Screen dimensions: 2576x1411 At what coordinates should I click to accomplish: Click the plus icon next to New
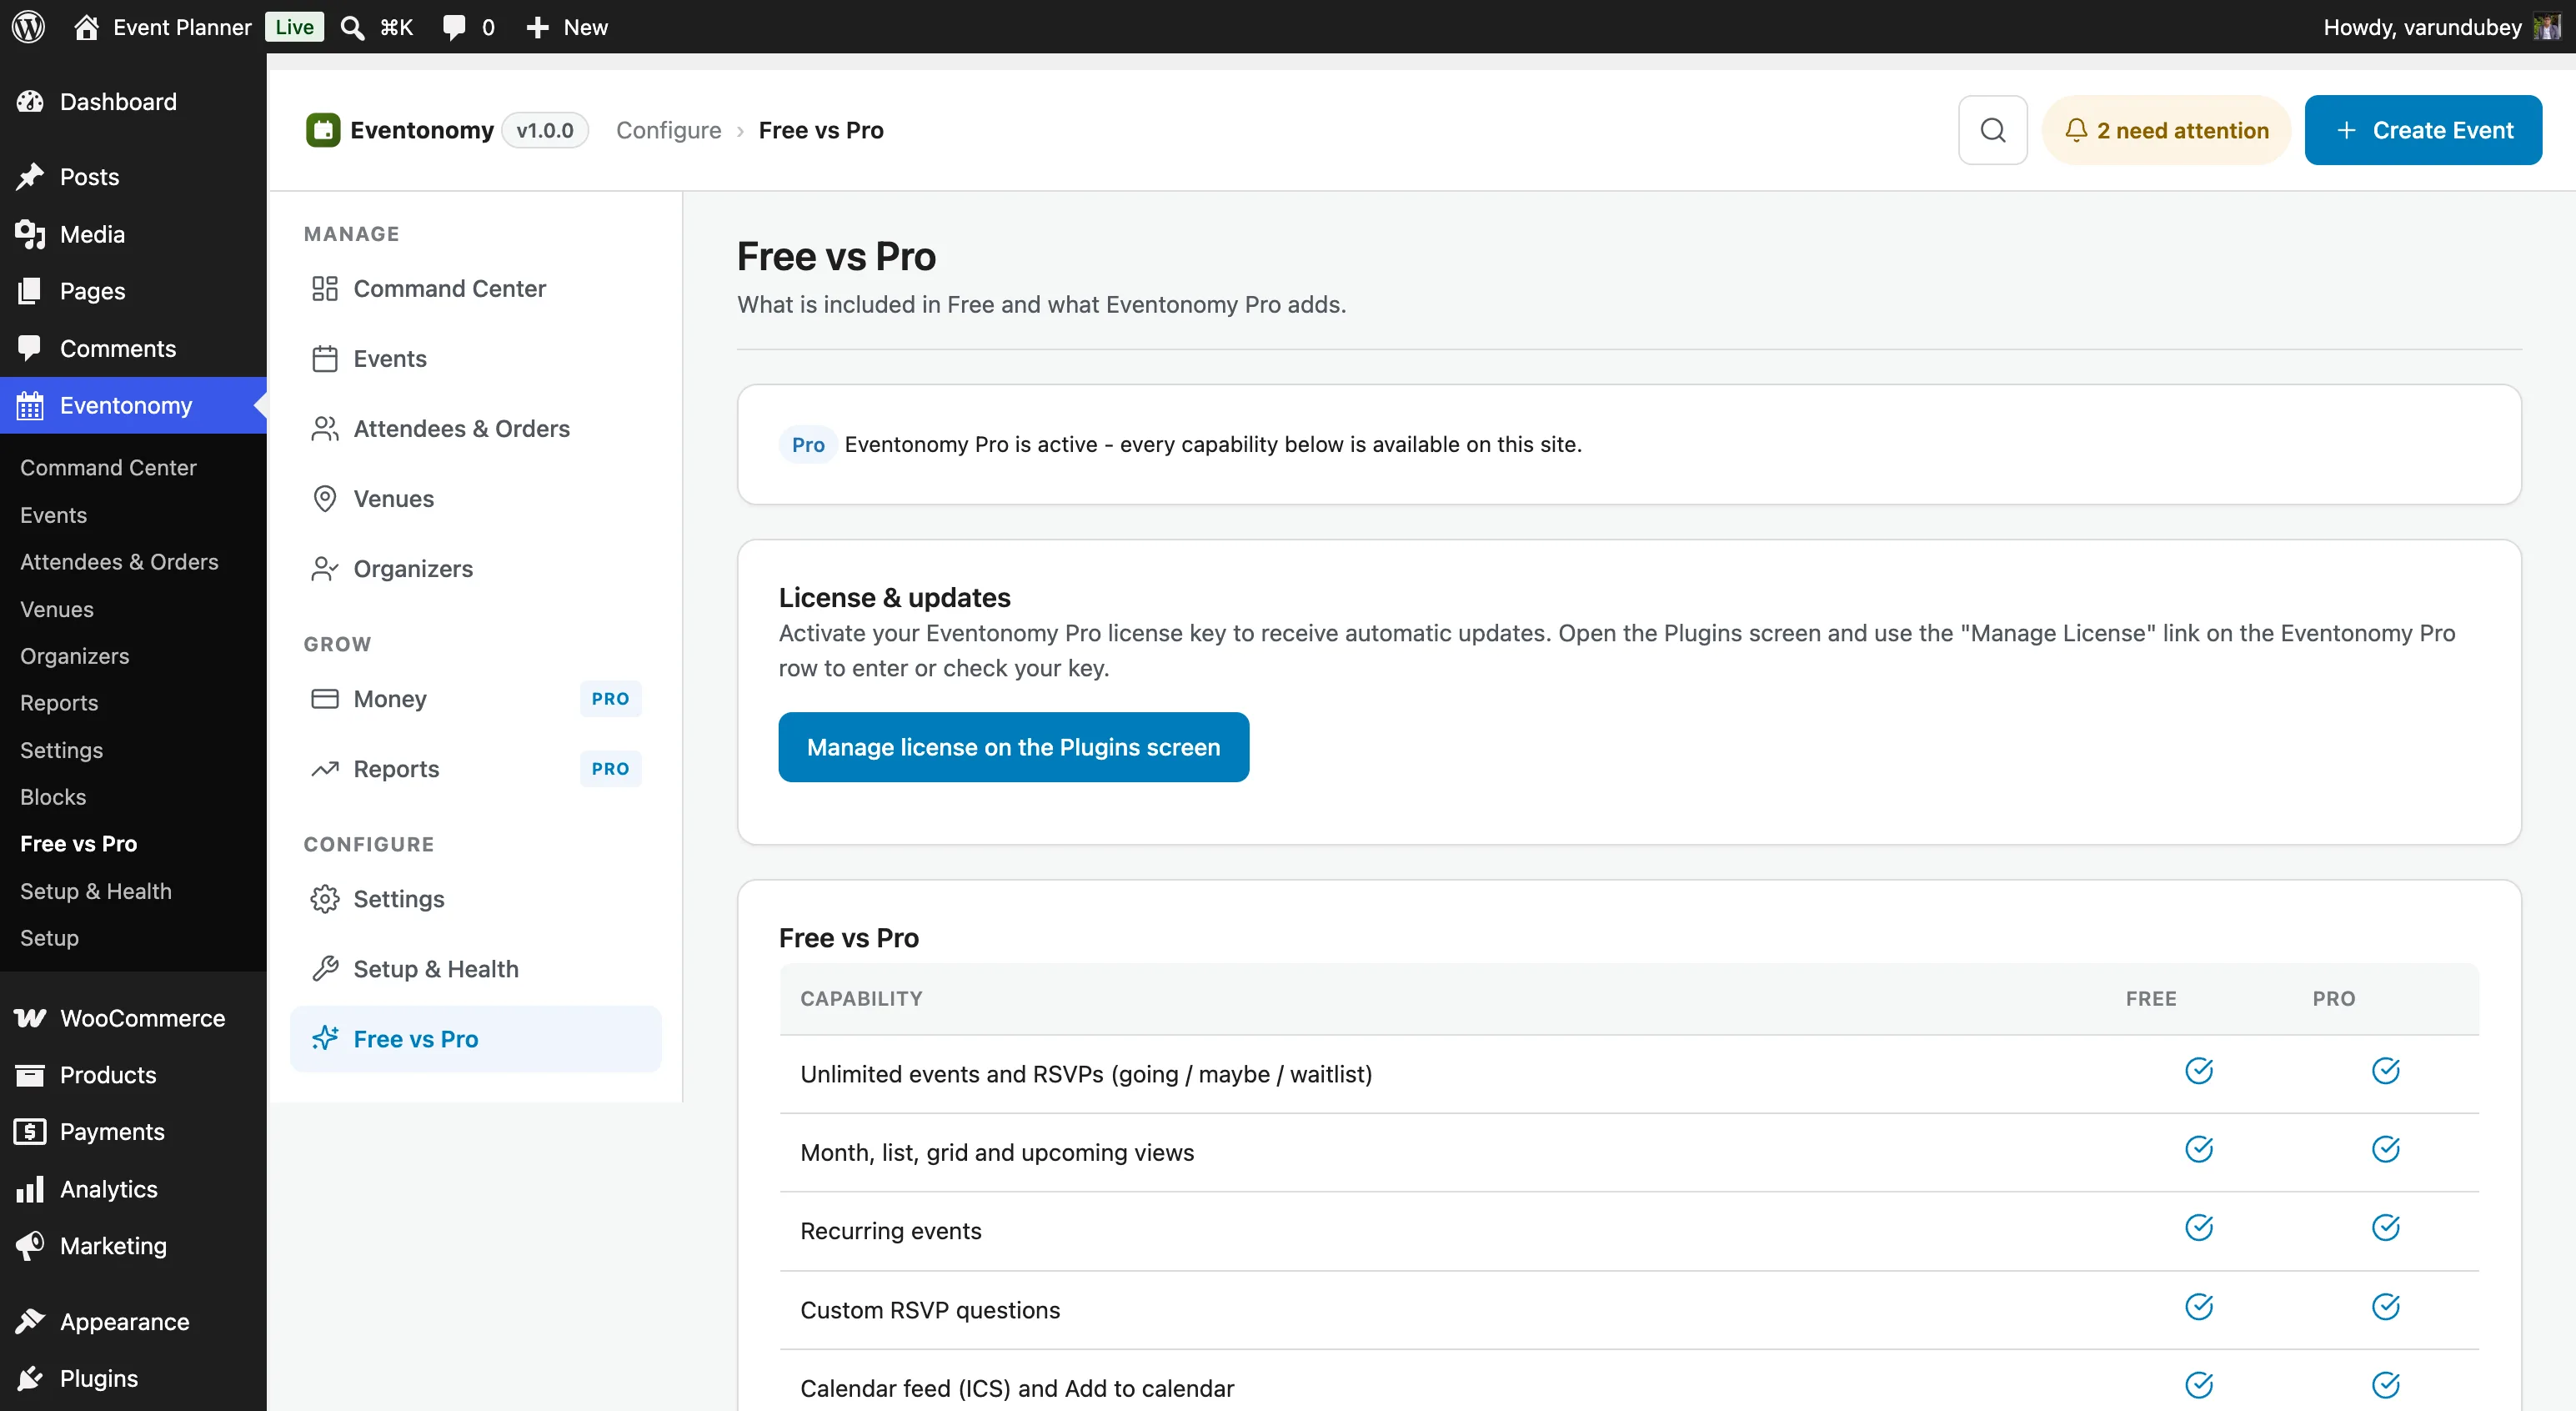click(537, 27)
